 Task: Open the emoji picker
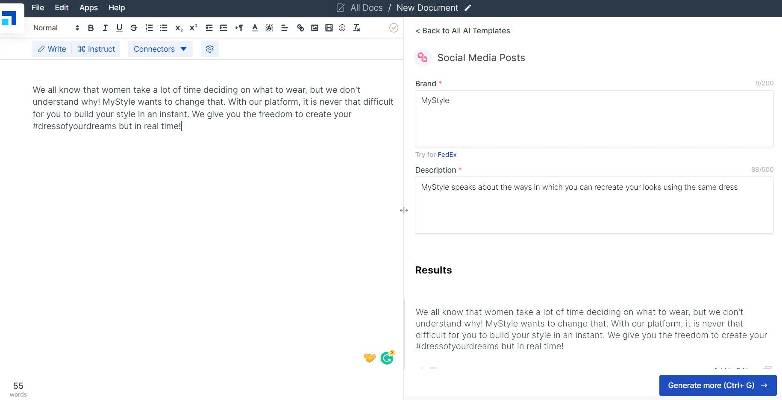pos(342,28)
